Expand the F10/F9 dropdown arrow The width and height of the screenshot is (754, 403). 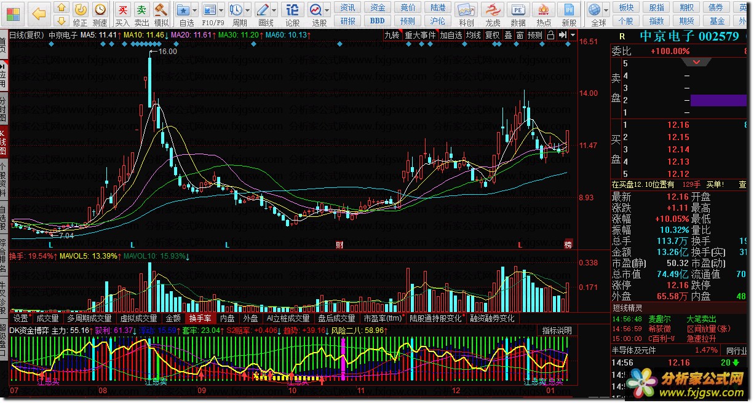point(222,11)
